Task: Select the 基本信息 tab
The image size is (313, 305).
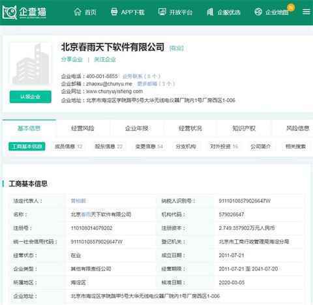Action: coord(29,128)
